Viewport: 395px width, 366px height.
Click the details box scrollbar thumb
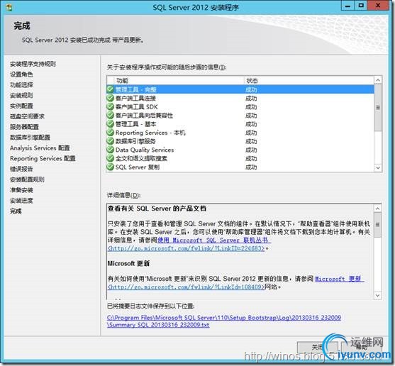tap(377, 224)
